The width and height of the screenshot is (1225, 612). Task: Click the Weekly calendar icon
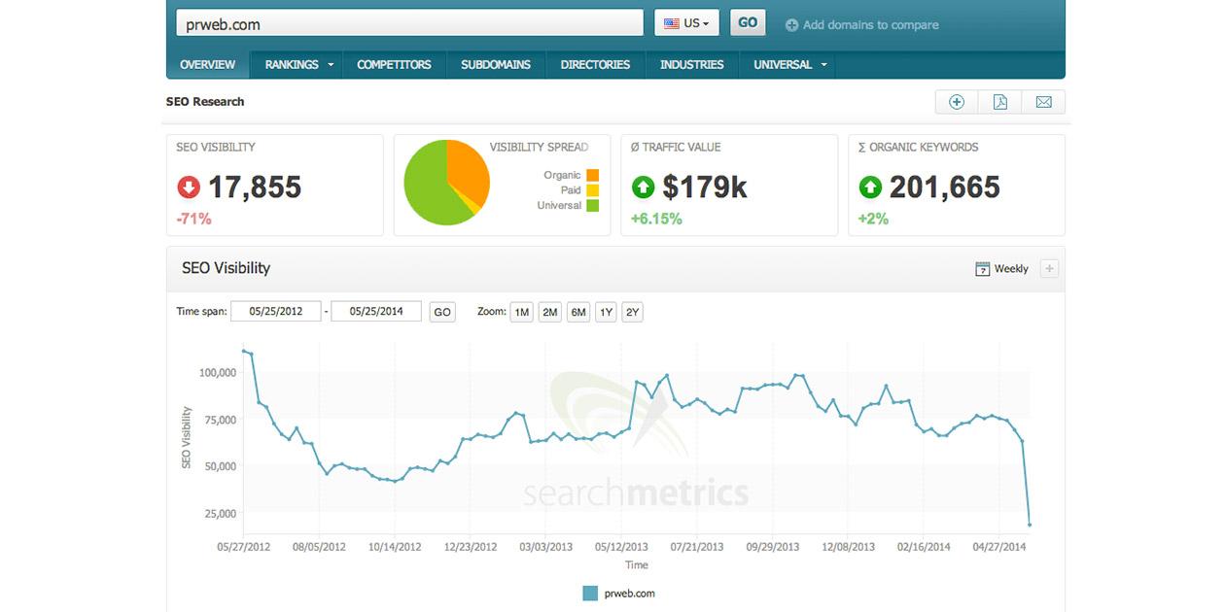click(982, 269)
